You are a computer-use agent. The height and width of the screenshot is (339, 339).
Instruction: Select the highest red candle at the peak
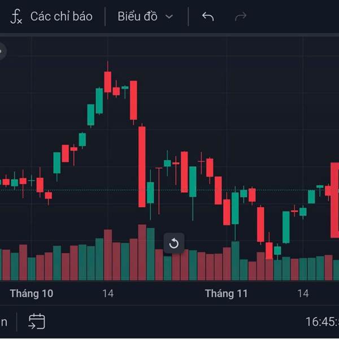108,81
